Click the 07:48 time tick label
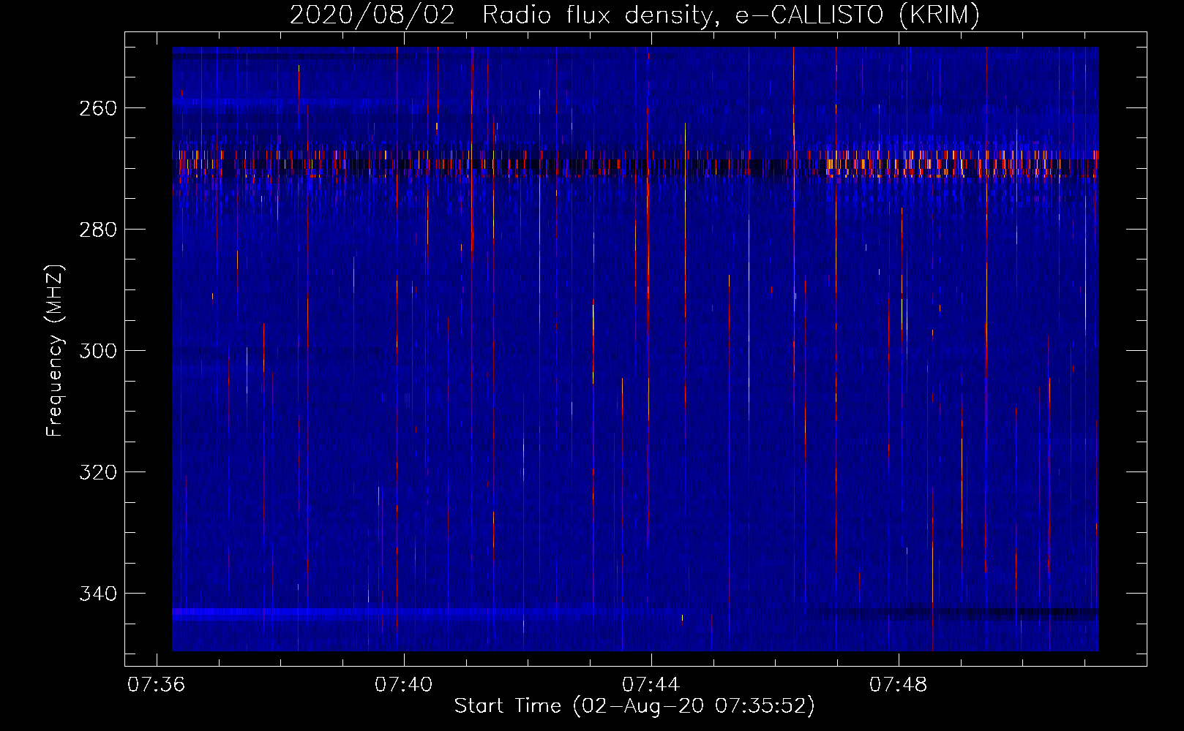Viewport: 1184px width, 731px height. click(x=898, y=685)
